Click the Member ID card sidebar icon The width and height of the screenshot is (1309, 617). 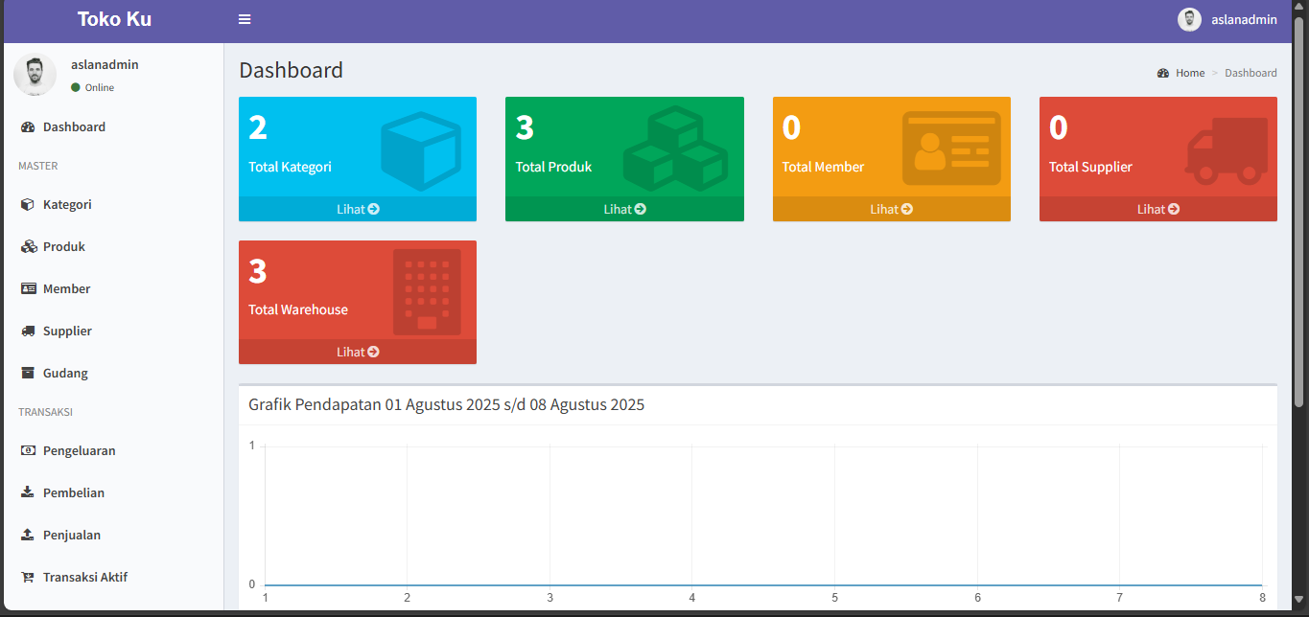coord(28,289)
